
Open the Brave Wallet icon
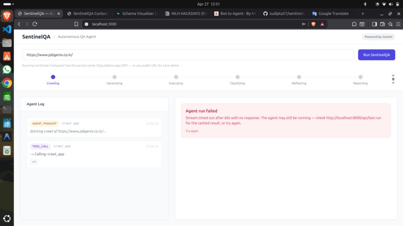coord(382,24)
